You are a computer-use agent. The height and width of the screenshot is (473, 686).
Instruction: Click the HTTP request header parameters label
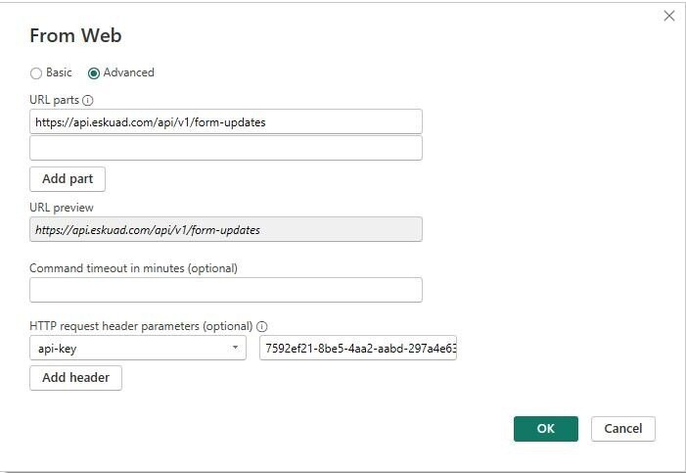point(141,326)
